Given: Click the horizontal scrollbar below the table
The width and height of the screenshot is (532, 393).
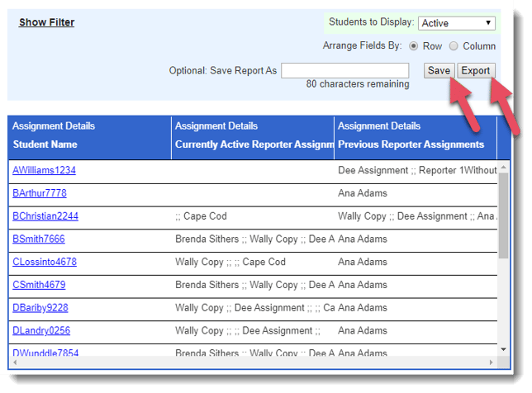Looking at the screenshot, I should coord(248,362).
